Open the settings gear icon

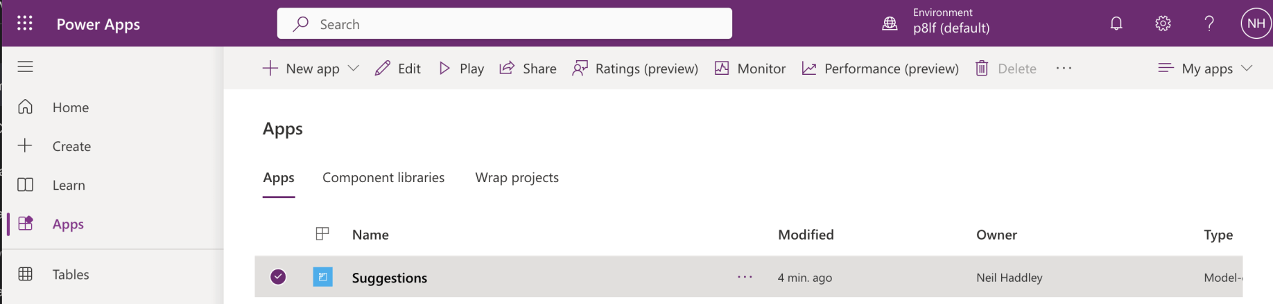click(x=1163, y=24)
